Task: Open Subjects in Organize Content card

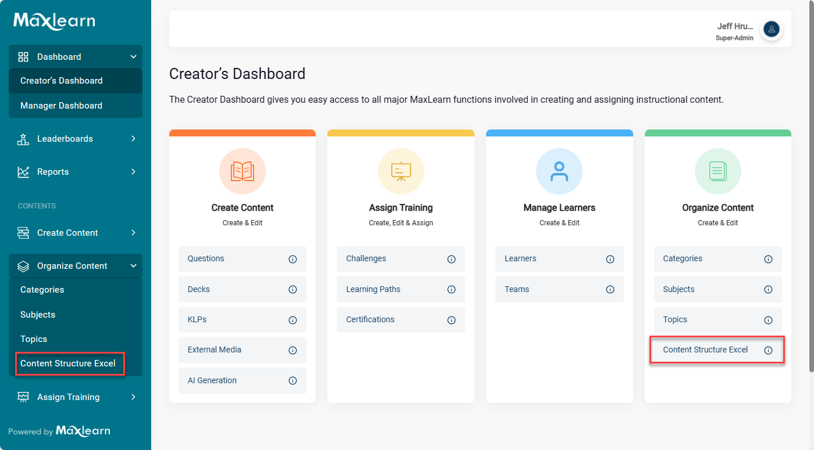Action: (718, 289)
